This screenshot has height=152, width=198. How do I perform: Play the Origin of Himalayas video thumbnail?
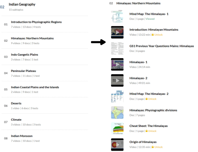point(117,144)
